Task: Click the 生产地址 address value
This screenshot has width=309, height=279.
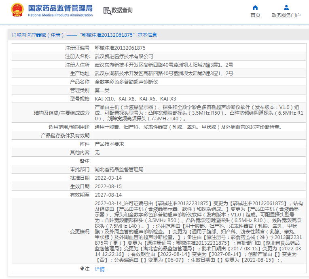Action: pyautogui.click(x=164, y=73)
